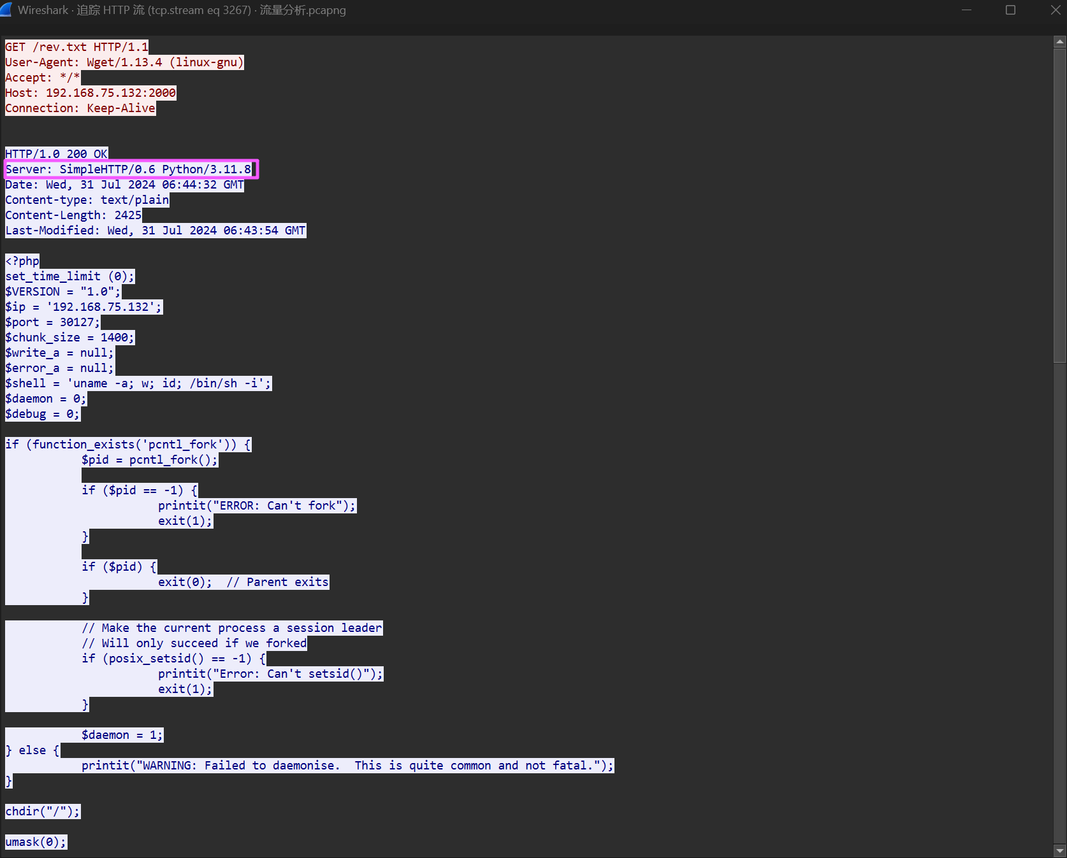Click the '$daemon = 0;' line
Screen dimensions: 1067x858
click(46, 399)
